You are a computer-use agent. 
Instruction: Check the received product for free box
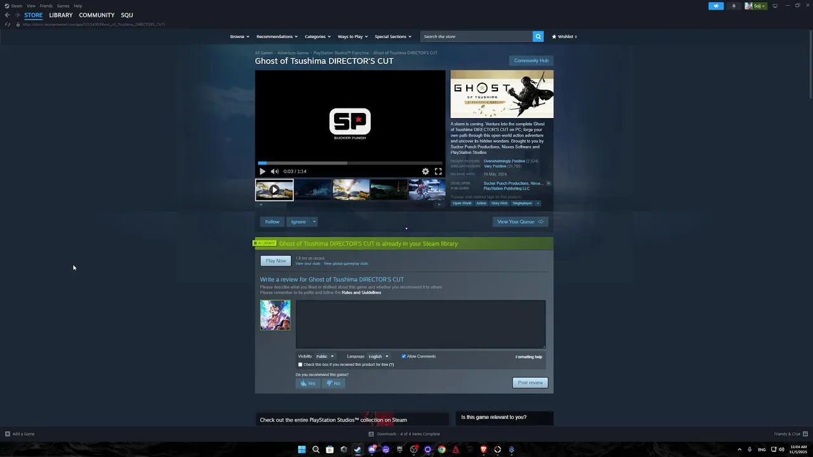(x=300, y=364)
